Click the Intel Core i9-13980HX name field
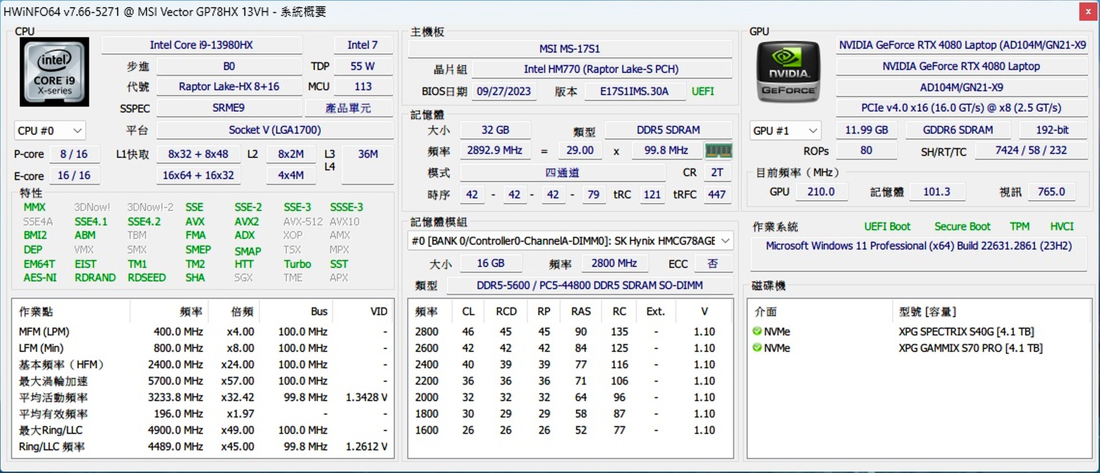 (x=201, y=45)
